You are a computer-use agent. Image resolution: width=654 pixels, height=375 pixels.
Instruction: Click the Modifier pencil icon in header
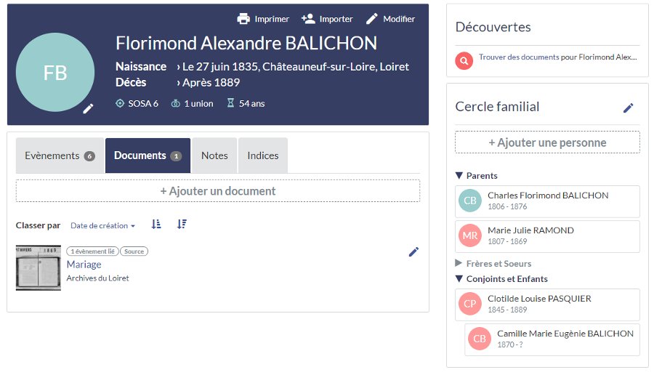click(x=372, y=19)
